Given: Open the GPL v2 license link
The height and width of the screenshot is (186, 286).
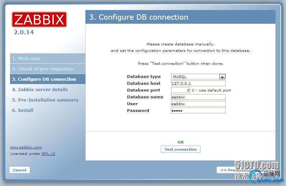Looking at the screenshot, I should click(48, 154).
